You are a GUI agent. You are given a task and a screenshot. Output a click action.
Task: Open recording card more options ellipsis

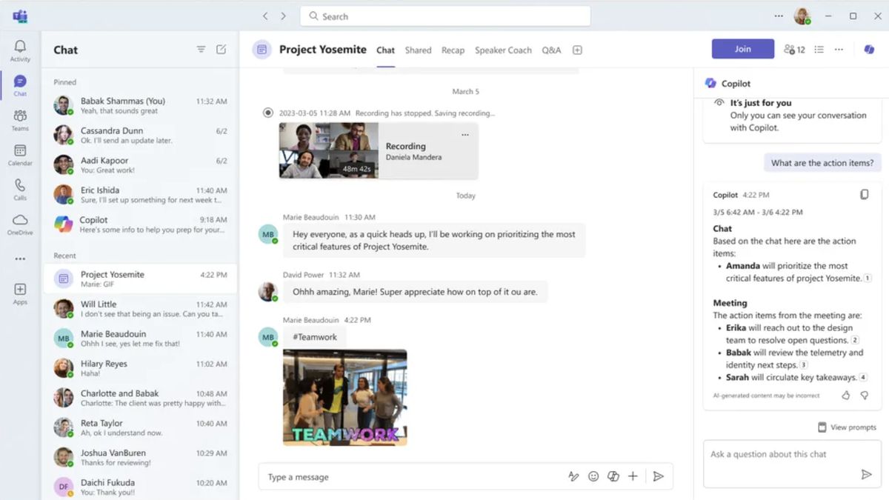pos(465,135)
